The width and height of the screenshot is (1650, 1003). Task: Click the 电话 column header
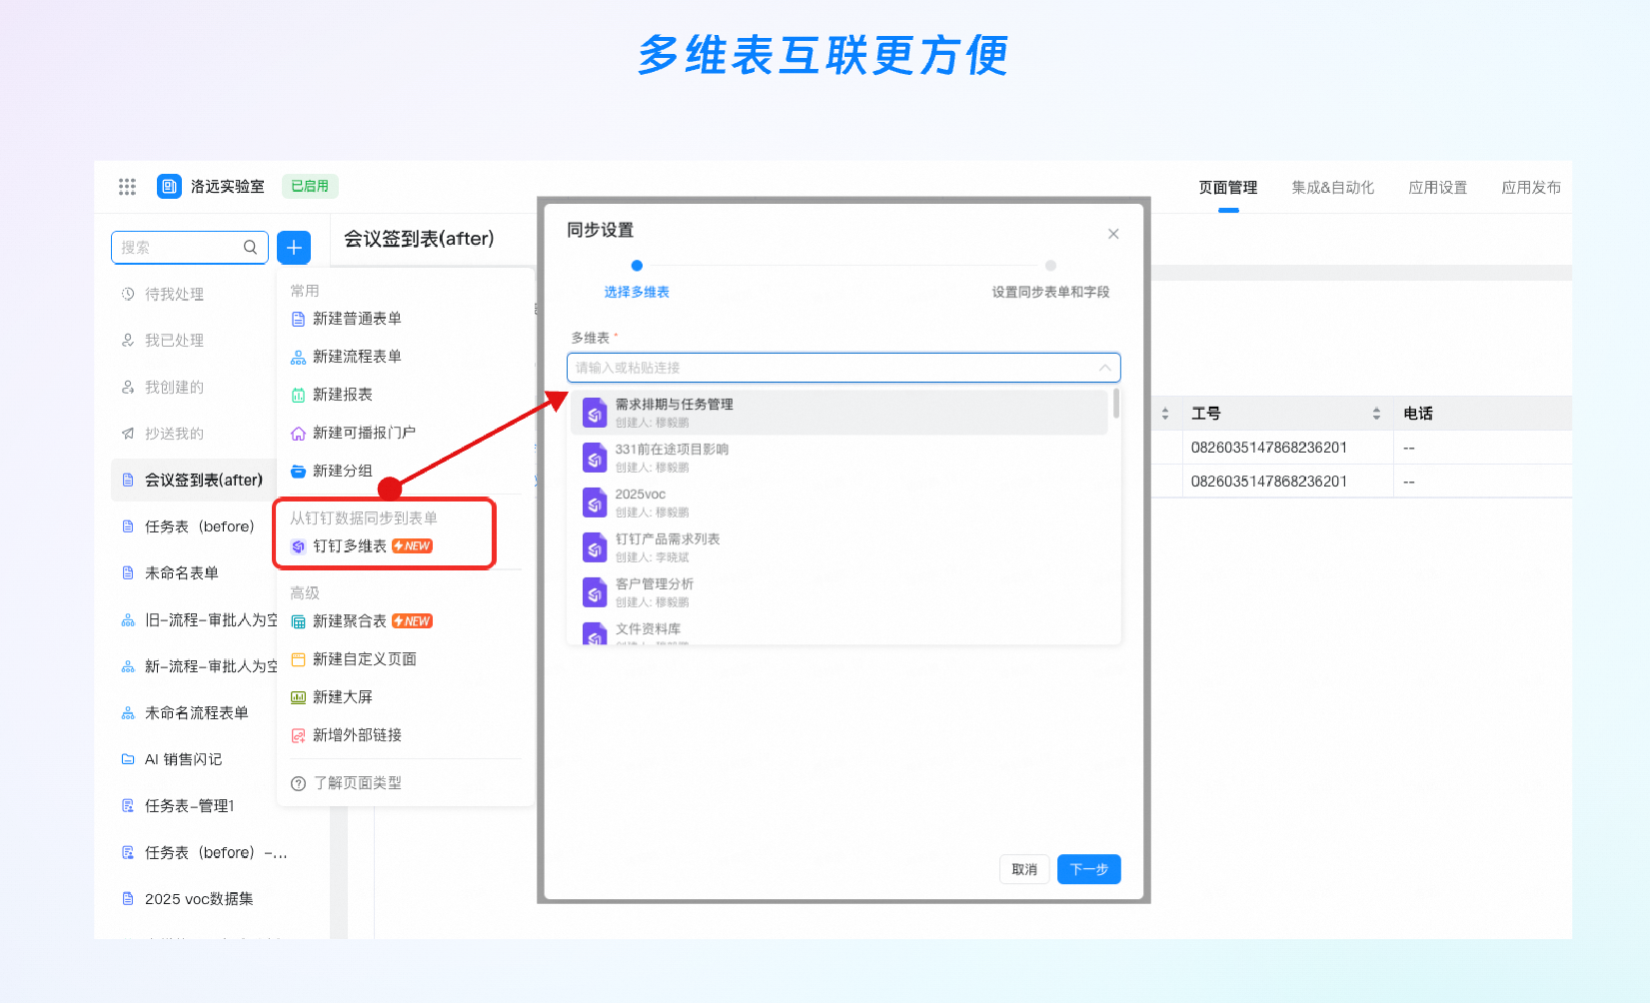pos(1418,414)
